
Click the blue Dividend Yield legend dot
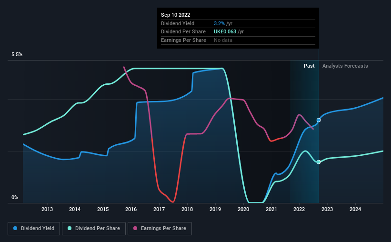(15, 228)
